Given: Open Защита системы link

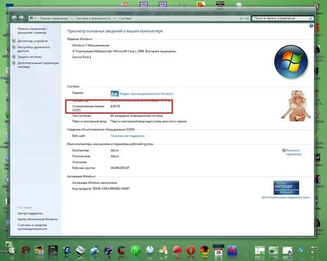Looking at the screenshot, I should point(29,57).
